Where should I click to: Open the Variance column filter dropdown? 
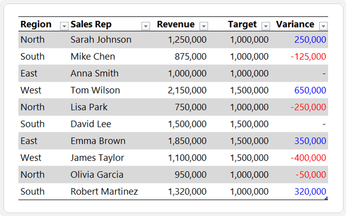pos(323,26)
